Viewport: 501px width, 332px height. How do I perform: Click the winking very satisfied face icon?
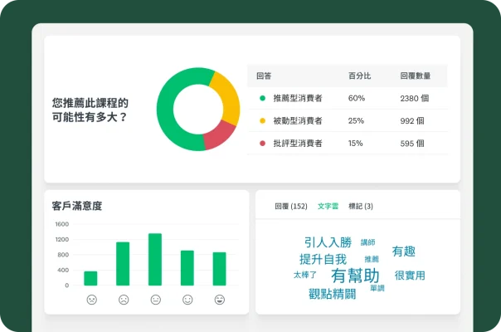pyautogui.click(x=220, y=300)
